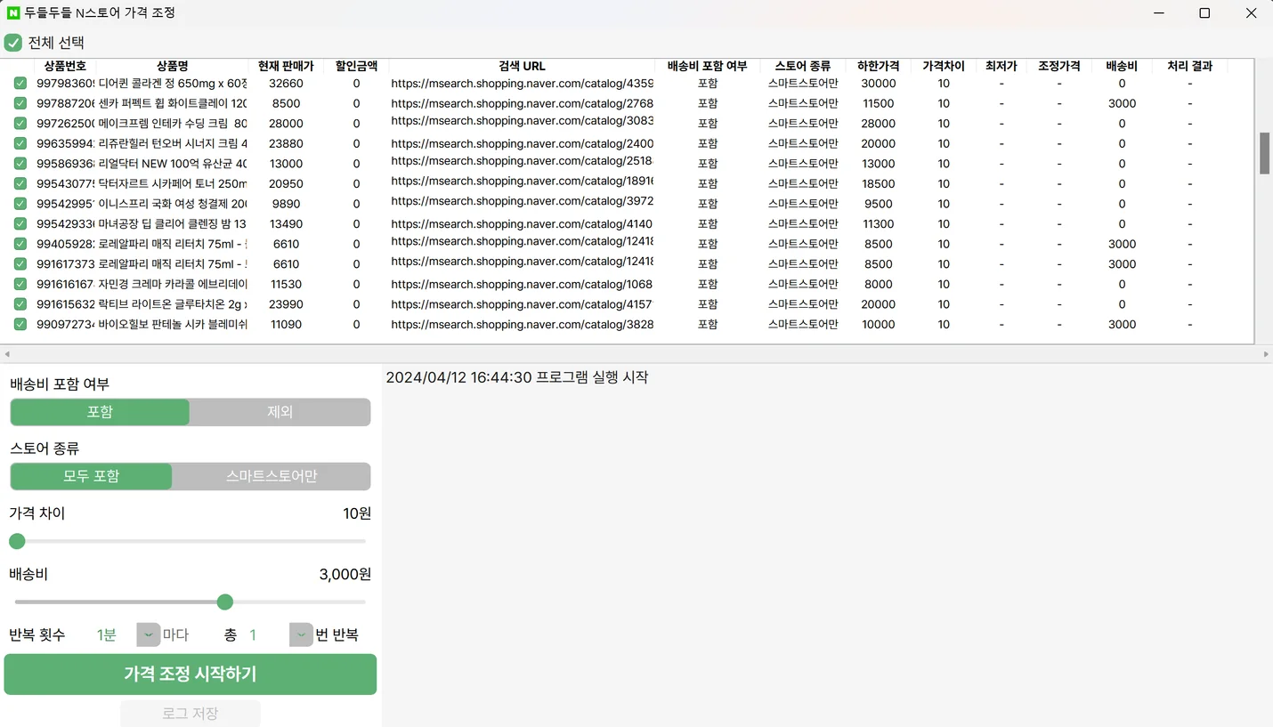Viewport: 1273px width, 727px height.
Task: Click the 할인금액 column header
Action: point(356,66)
